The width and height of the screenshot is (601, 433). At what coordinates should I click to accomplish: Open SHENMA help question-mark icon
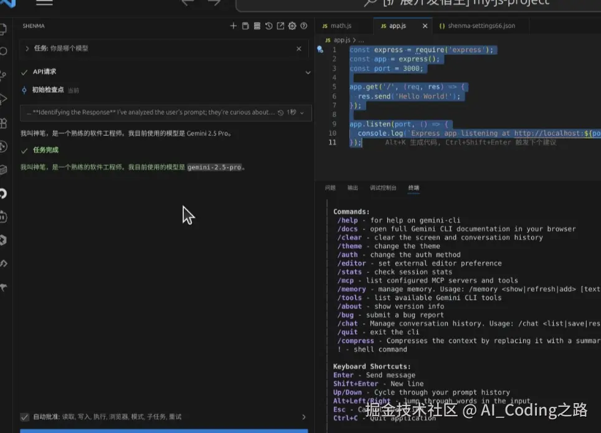click(x=304, y=26)
